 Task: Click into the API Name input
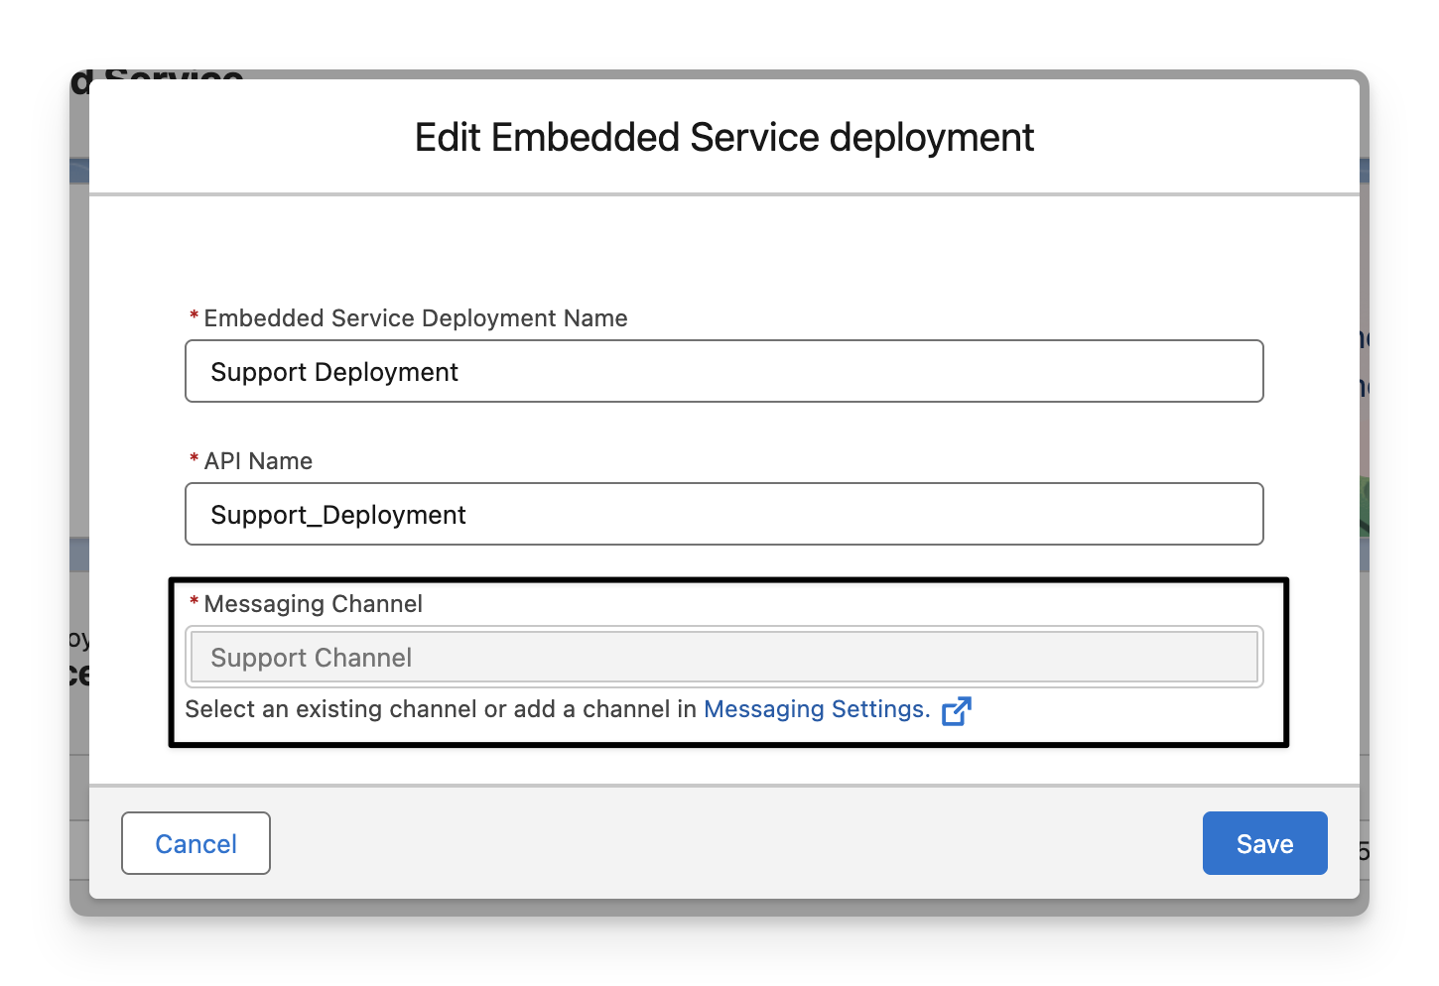(723, 514)
